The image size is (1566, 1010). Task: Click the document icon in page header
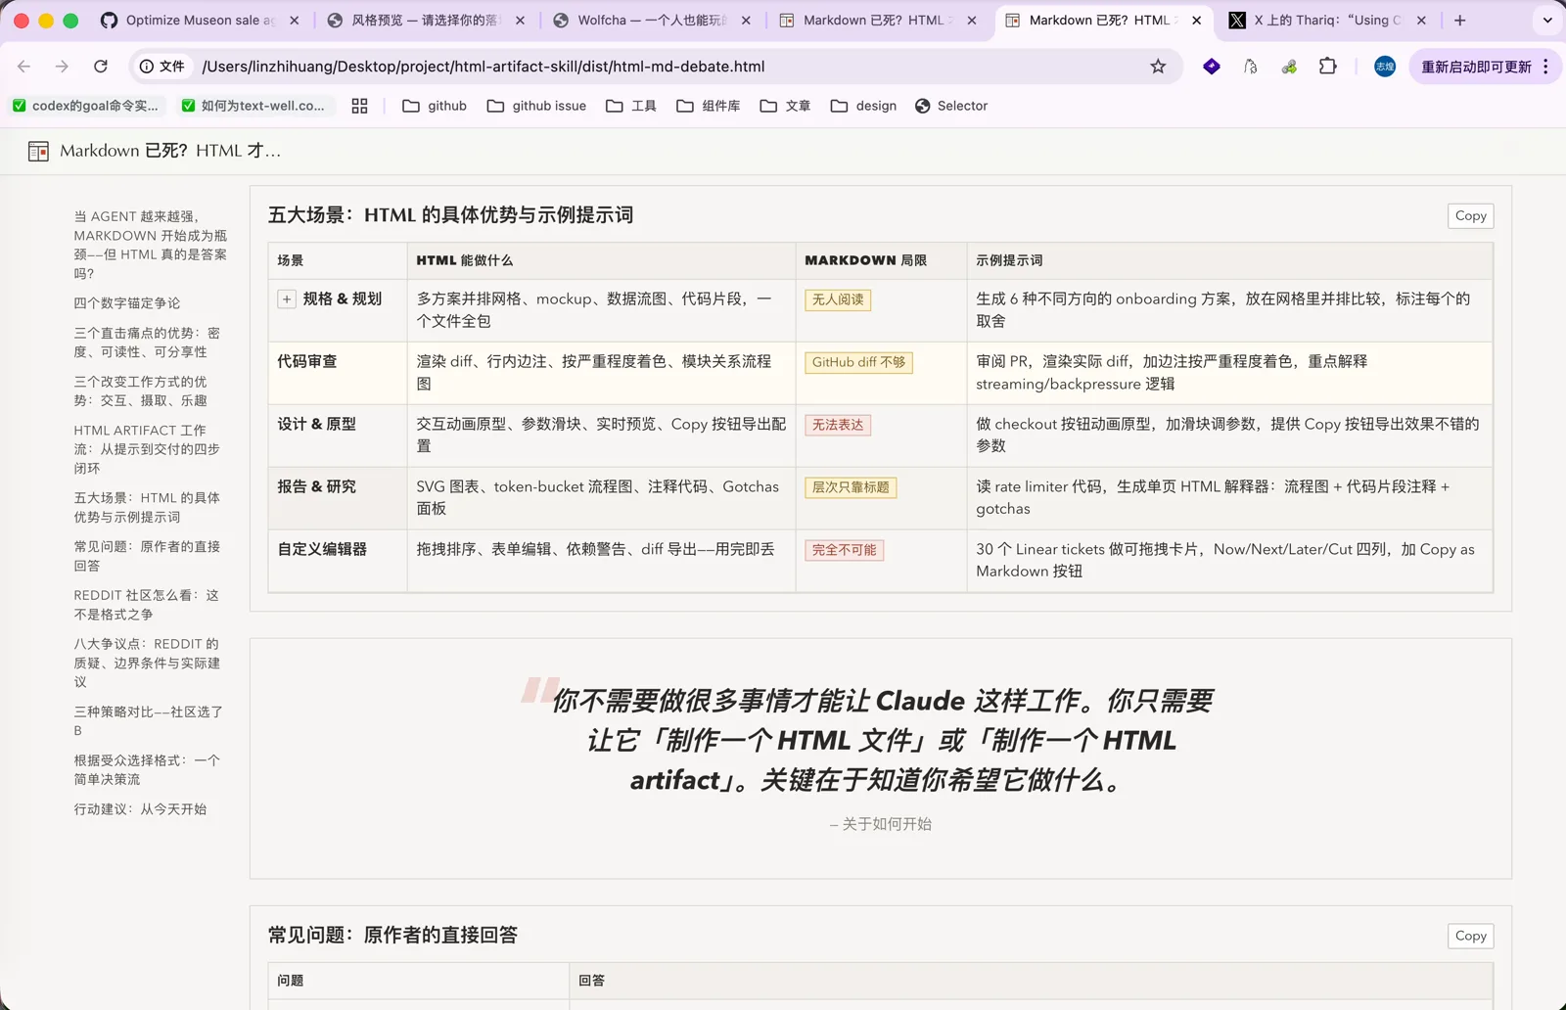[x=38, y=151]
